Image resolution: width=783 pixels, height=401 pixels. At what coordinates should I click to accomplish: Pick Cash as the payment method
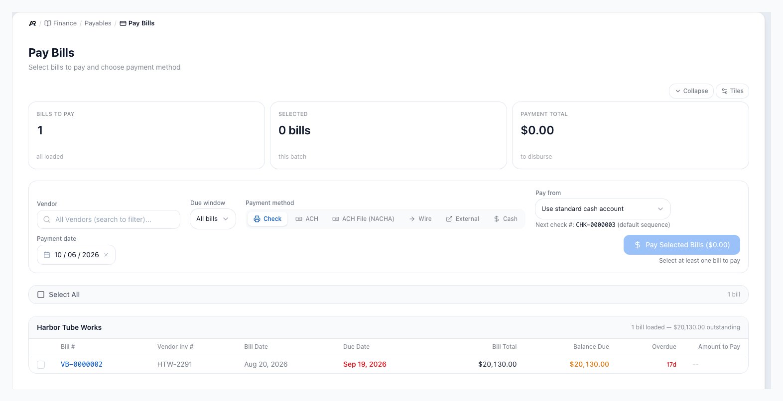tap(506, 219)
